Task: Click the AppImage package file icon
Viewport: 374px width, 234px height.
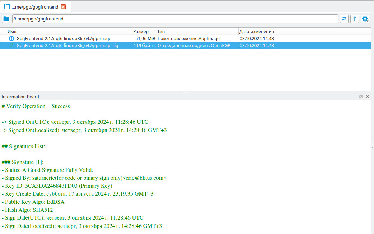Action: point(11,38)
